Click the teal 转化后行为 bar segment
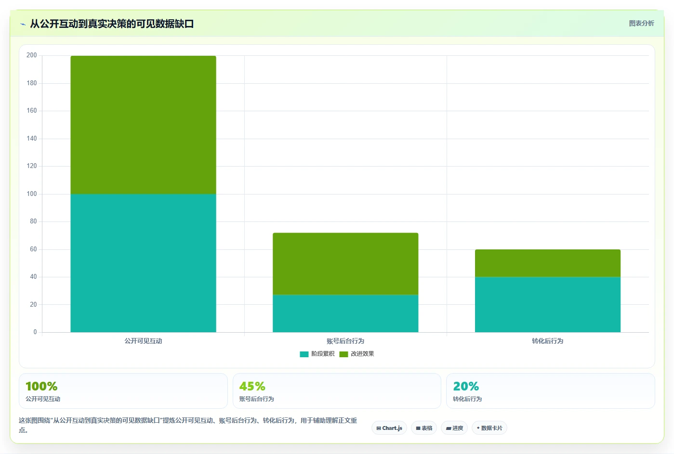 coord(548,304)
